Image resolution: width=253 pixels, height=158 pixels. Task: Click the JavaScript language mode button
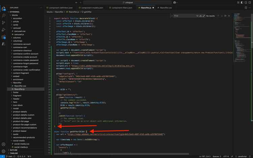[243, 156]
